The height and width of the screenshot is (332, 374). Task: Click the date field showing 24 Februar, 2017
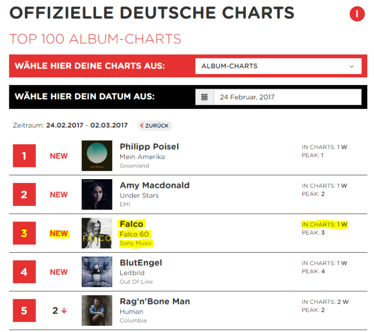coord(288,97)
